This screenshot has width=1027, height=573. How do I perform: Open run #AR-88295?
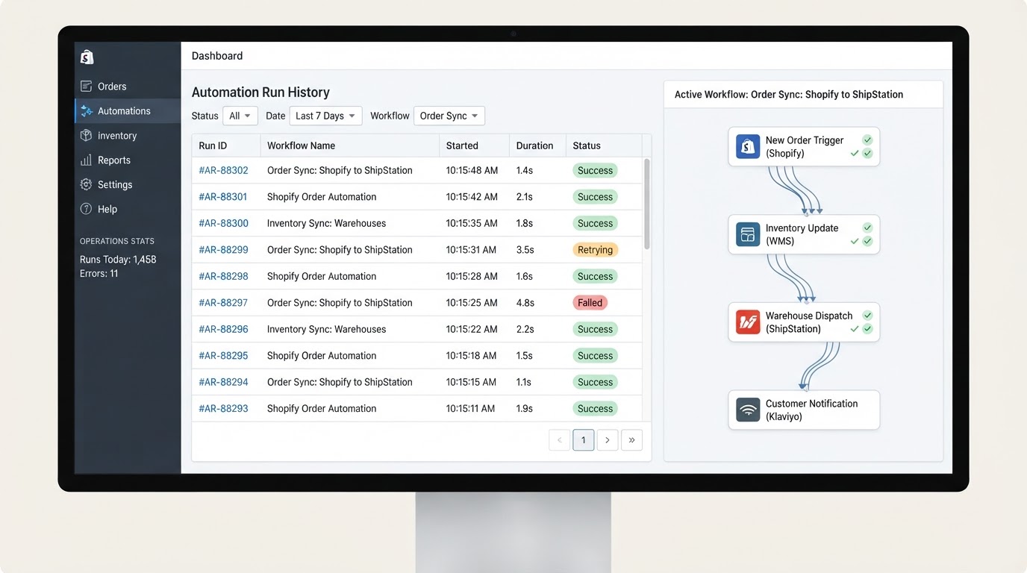click(223, 356)
